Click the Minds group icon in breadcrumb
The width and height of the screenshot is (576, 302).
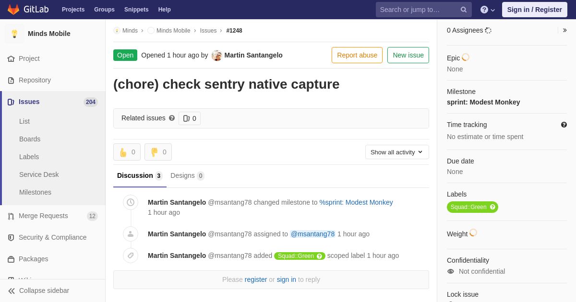[117, 31]
